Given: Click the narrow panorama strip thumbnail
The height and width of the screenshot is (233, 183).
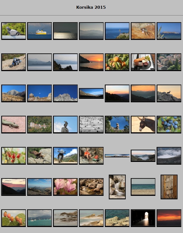Looking at the screenshot, I should 117,156.
